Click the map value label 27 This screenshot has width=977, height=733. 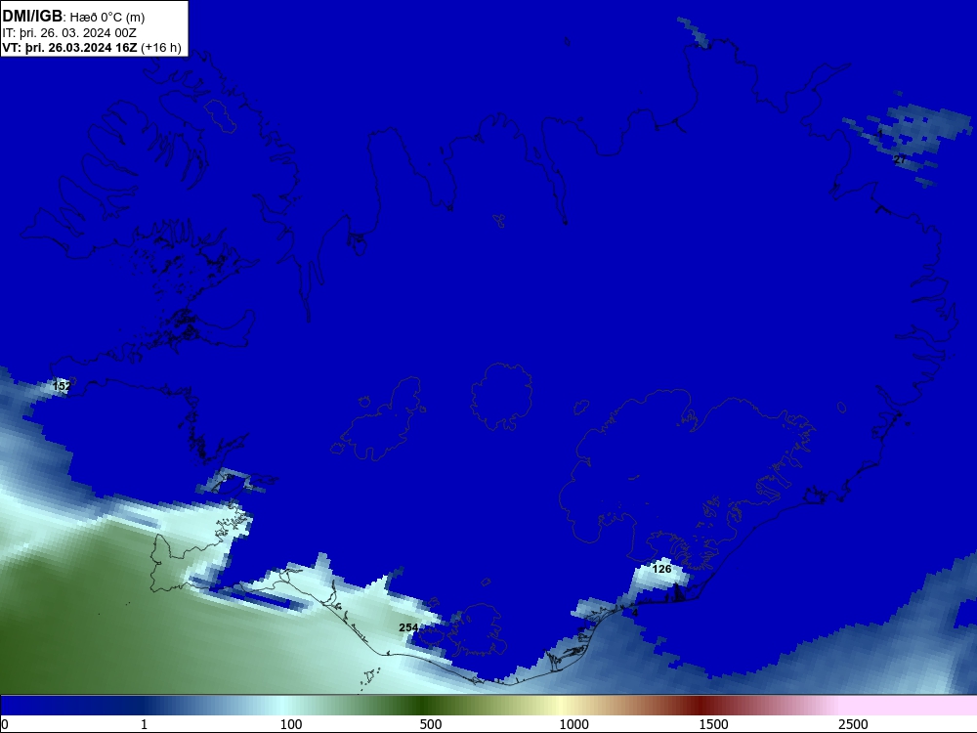900,159
